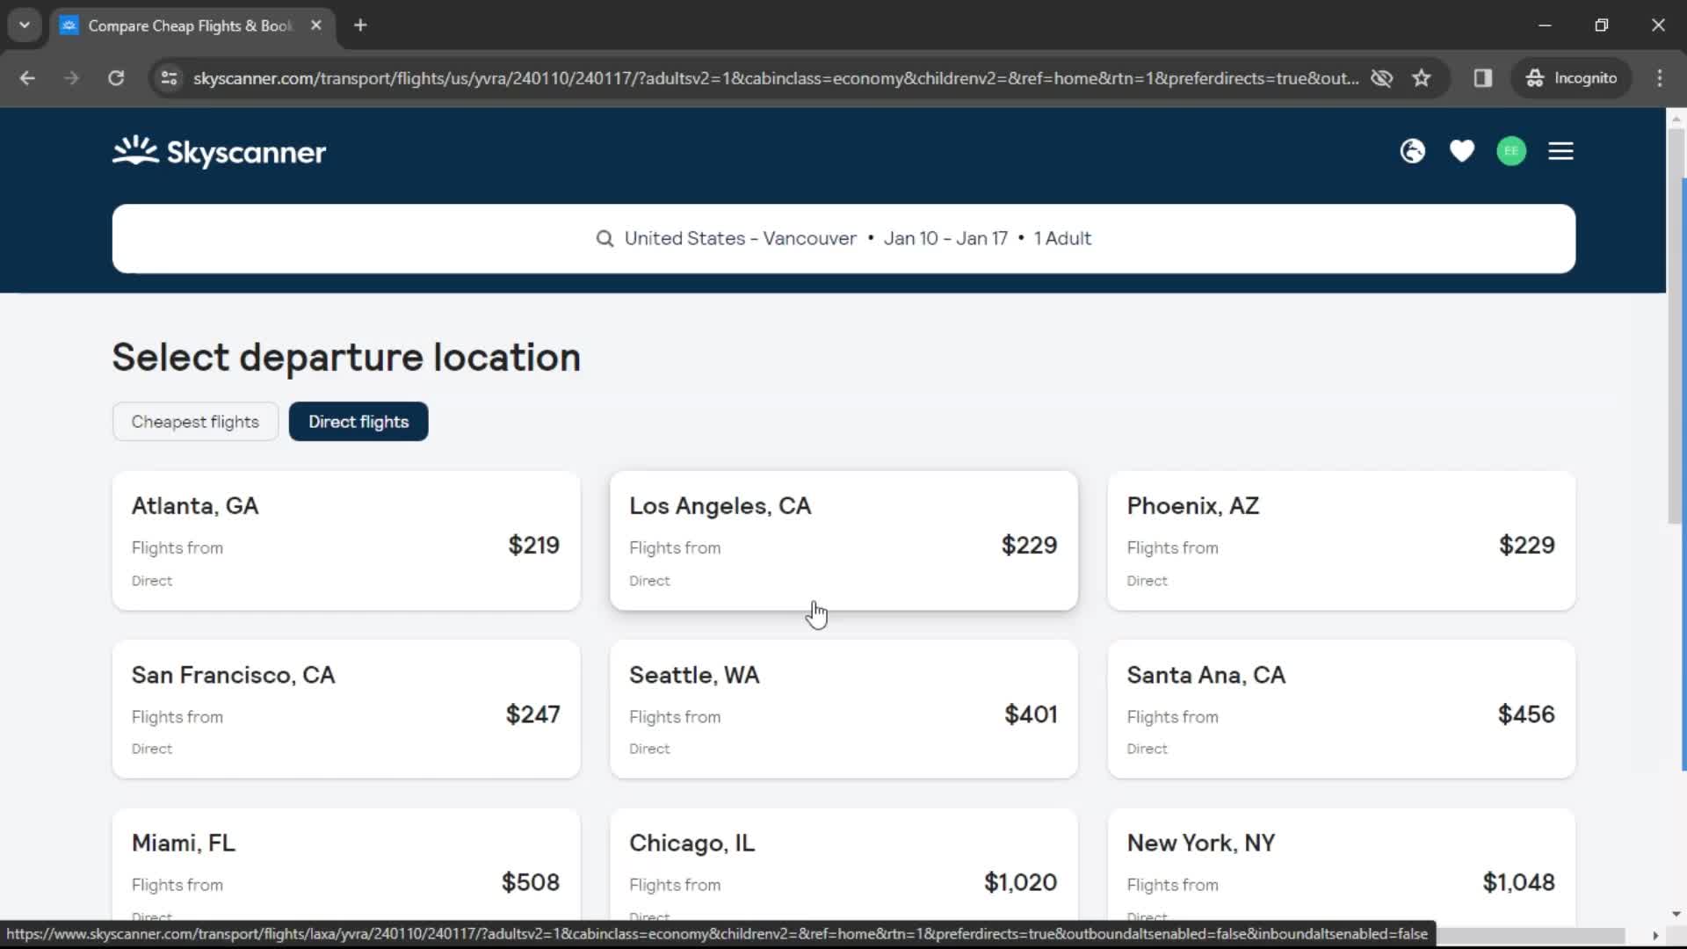This screenshot has height=949, width=1687.
Task: Select Direct flights toggle button
Action: point(358,421)
